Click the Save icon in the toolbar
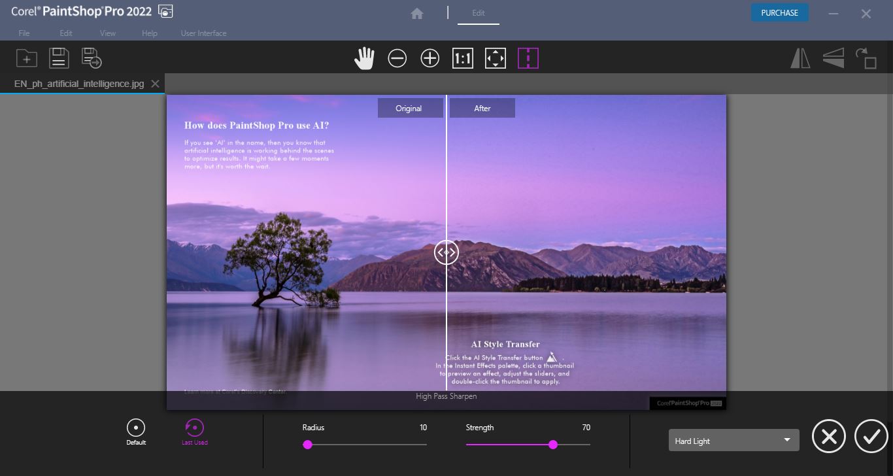The image size is (893, 476). tap(59, 58)
